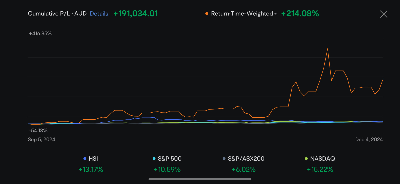Toggle the NASDAQ benchmark legend
Viewport: 400px width, 184px height.
[320, 159]
